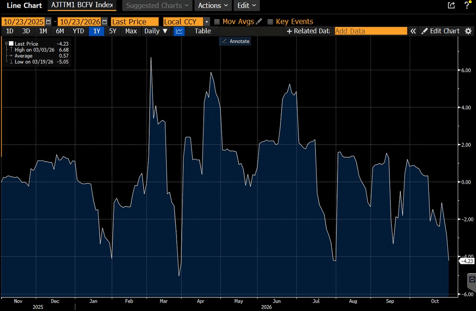Screen dimensions: 476x311
Task: Enable the Mov Avgs checkbox
Action: click(217, 21)
